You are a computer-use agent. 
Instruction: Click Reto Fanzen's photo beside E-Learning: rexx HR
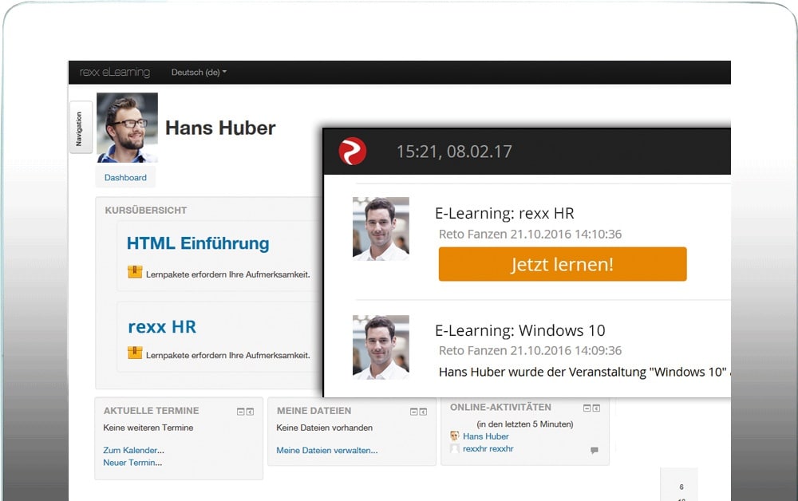pyautogui.click(x=381, y=229)
